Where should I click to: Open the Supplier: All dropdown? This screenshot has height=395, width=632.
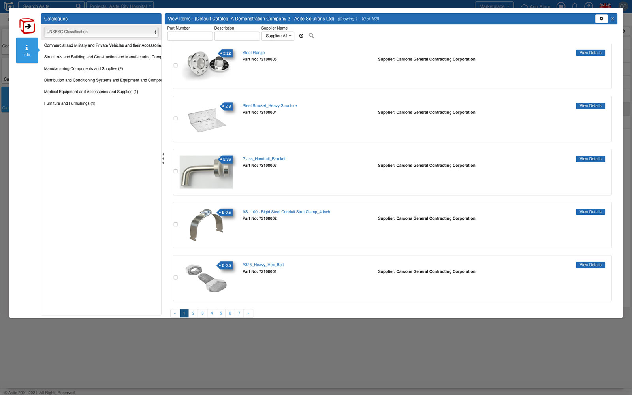(x=278, y=36)
